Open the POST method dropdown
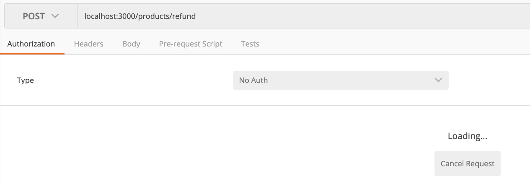 point(41,16)
